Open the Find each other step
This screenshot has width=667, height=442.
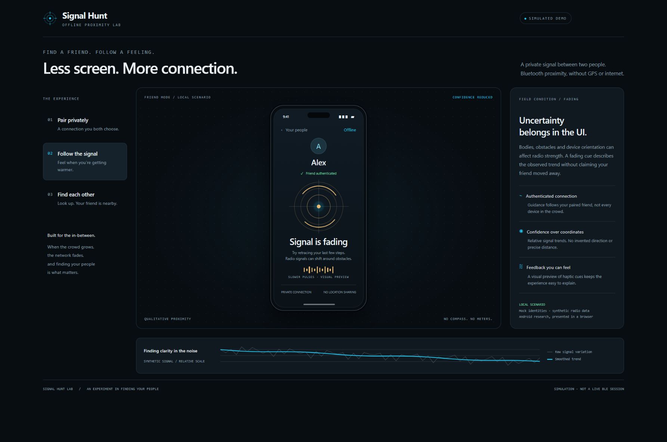[x=85, y=199]
